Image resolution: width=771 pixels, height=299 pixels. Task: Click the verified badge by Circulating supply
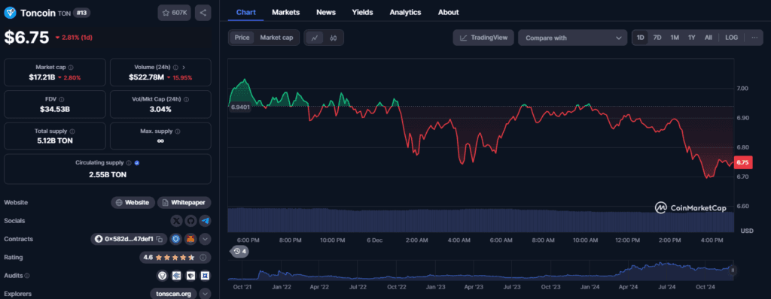point(137,162)
